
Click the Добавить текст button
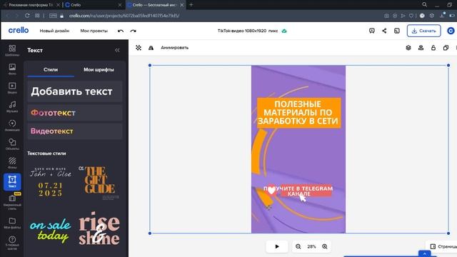[75, 91]
